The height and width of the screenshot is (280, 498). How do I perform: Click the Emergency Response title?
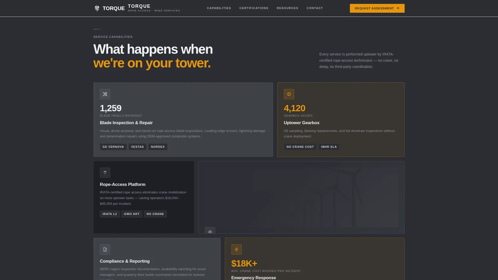[x=254, y=278]
